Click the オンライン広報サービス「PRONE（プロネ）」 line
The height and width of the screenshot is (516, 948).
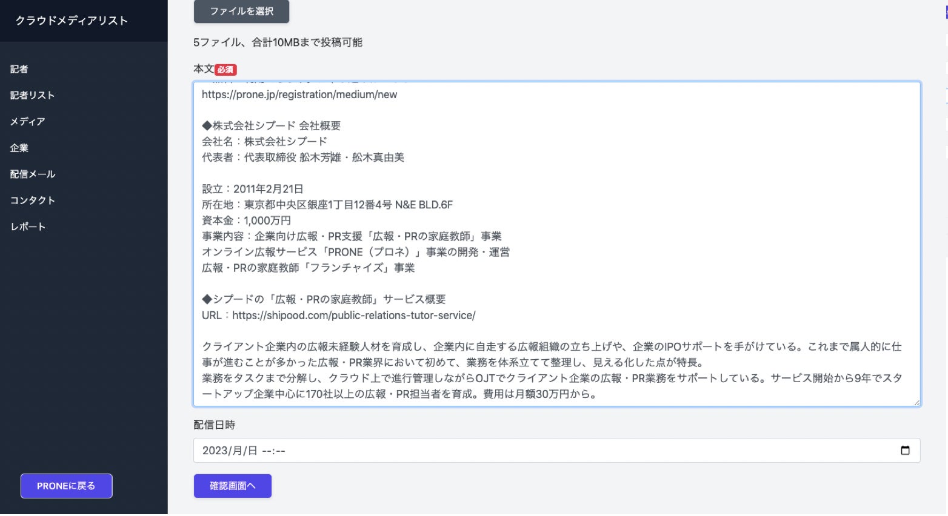pos(356,252)
